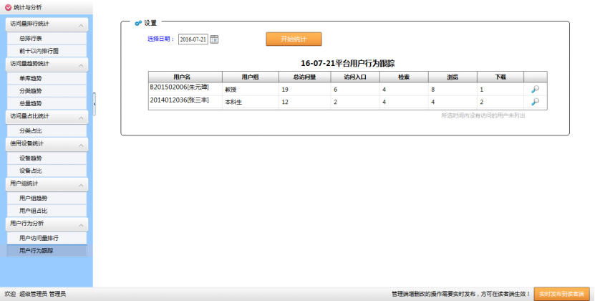Image resolution: width=595 pixels, height=301 pixels.
Task: Click the date input field showing 2016-07-21
Action: pos(193,39)
